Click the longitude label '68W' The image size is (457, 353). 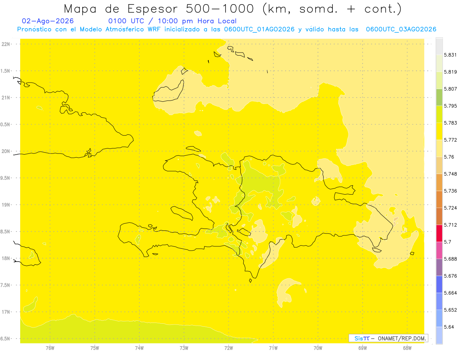[407, 348]
